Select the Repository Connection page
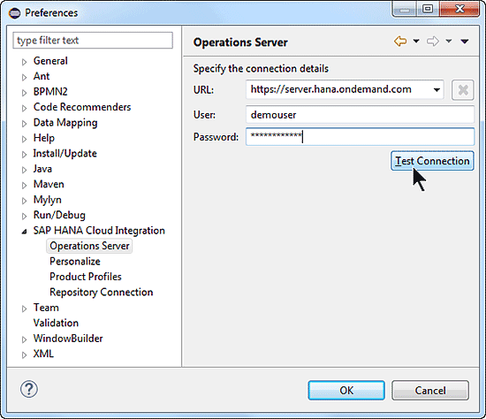The image size is (486, 419). pyautogui.click(x=101, y=293)
